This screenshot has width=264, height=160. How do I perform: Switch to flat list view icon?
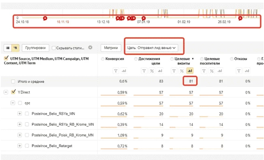click(8, 48)
